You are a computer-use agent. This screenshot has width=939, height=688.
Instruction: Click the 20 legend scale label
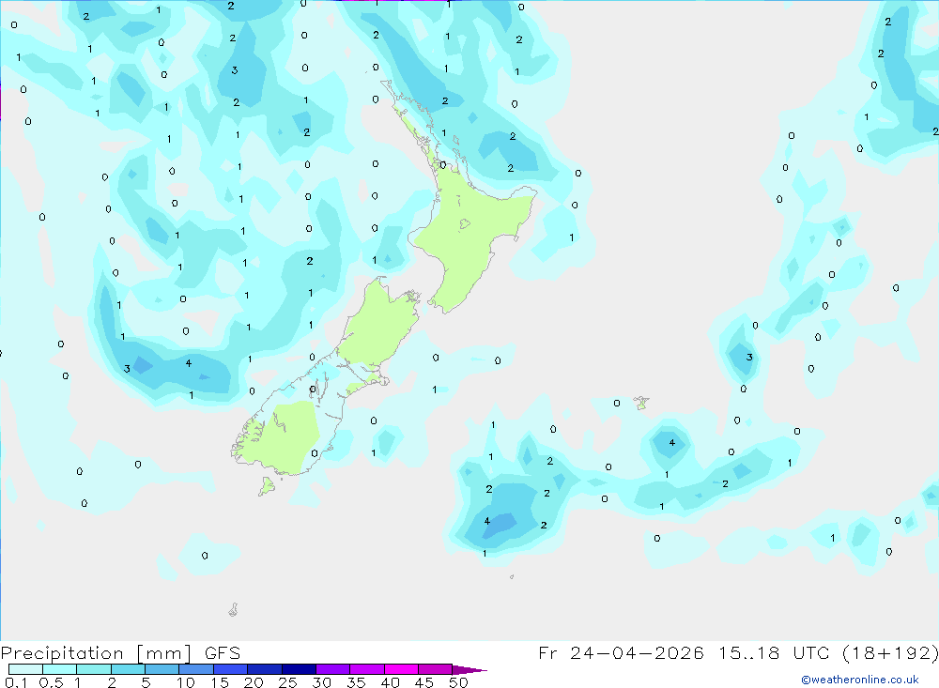pos(254,682)
